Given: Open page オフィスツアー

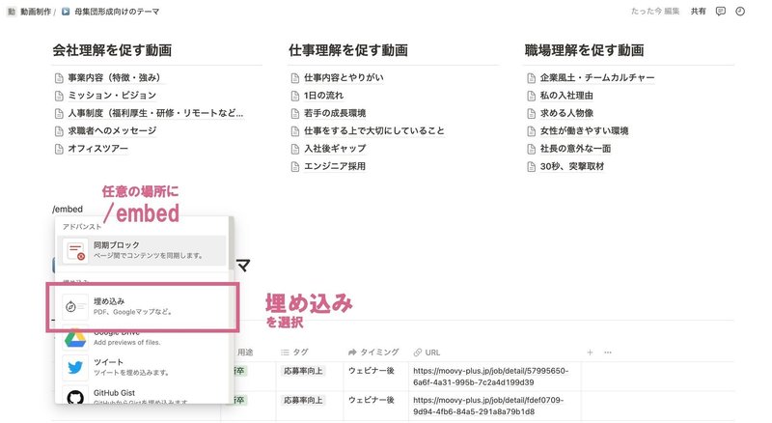Looking at the screenshot, I should tap(97, 149).
